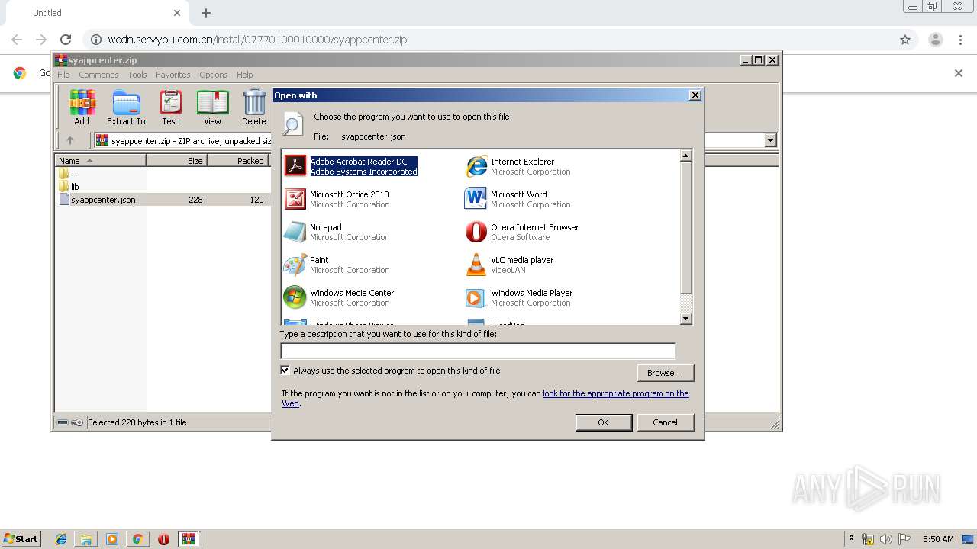Bookmark page with Chrome star icon

[x=905, y=40]
